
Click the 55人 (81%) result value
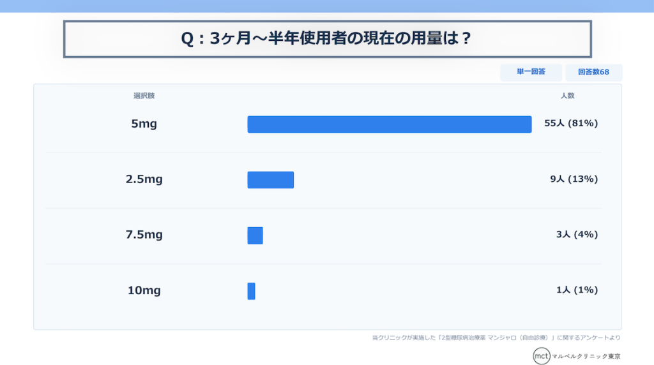[x=570, y=124]
